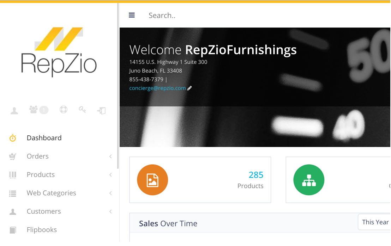This screenshot has width=391, height=246.
Task: Open Orders in the sidebar
Action: point(38,156)
